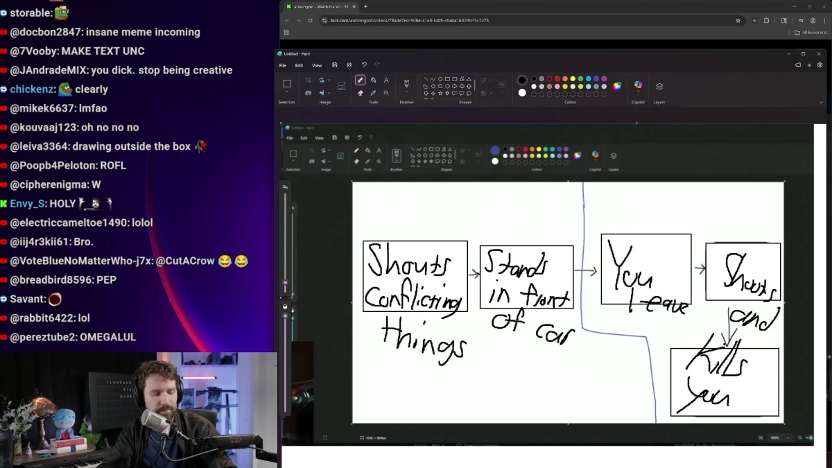Select the rectangle shape
This screenshot has height=468, width=832.
448,79
